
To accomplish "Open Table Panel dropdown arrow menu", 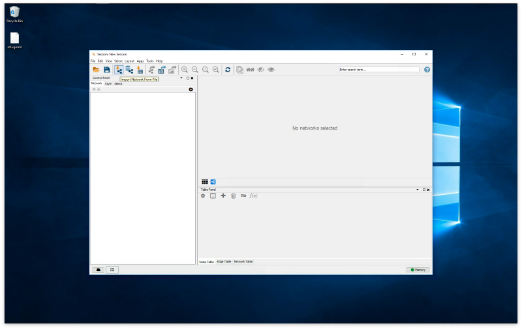I will [x=418, y=190].
